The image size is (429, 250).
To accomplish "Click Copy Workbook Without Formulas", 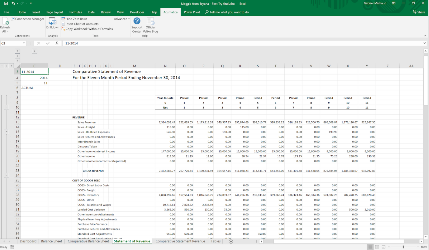I will [87, 29].
